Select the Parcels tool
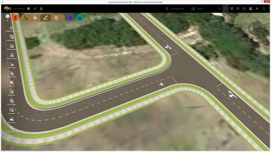271x152 pixels. pyautogui.click(x=11, y=84)
